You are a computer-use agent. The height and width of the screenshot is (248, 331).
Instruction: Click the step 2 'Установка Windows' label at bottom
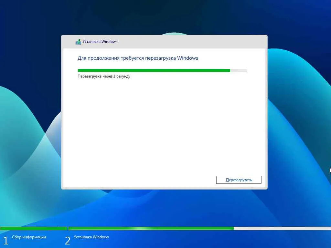coord(91,237)
